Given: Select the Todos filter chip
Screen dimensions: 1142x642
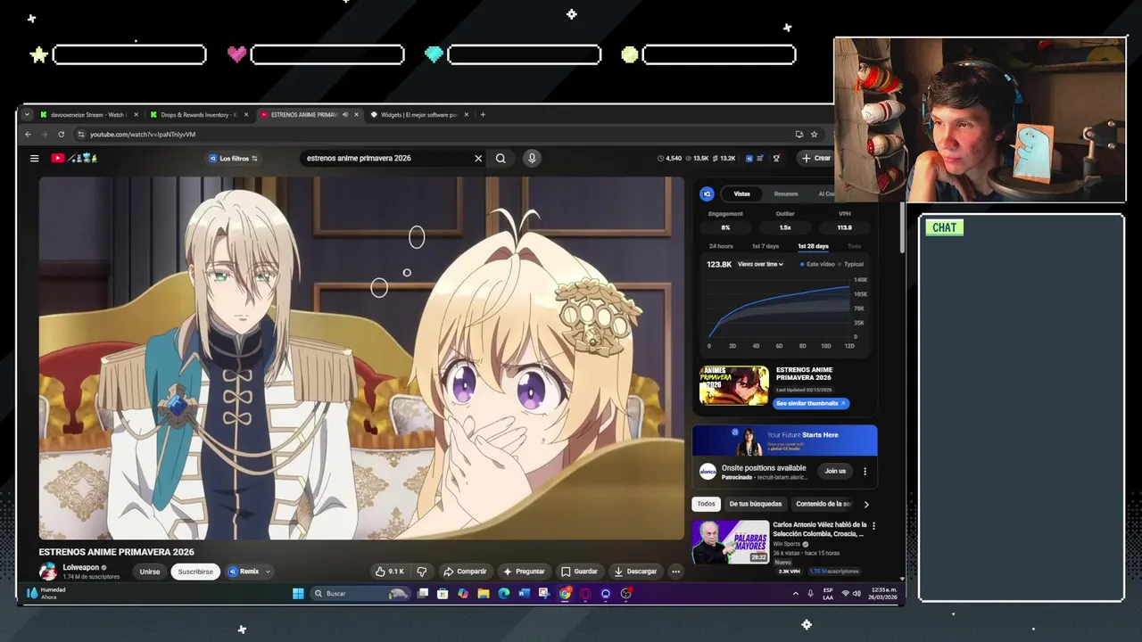Looking at the screenshot, I should tap(706, 504).
